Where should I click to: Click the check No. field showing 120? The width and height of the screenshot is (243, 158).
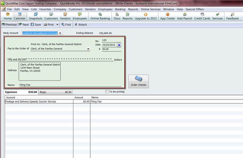click(111, 40)
